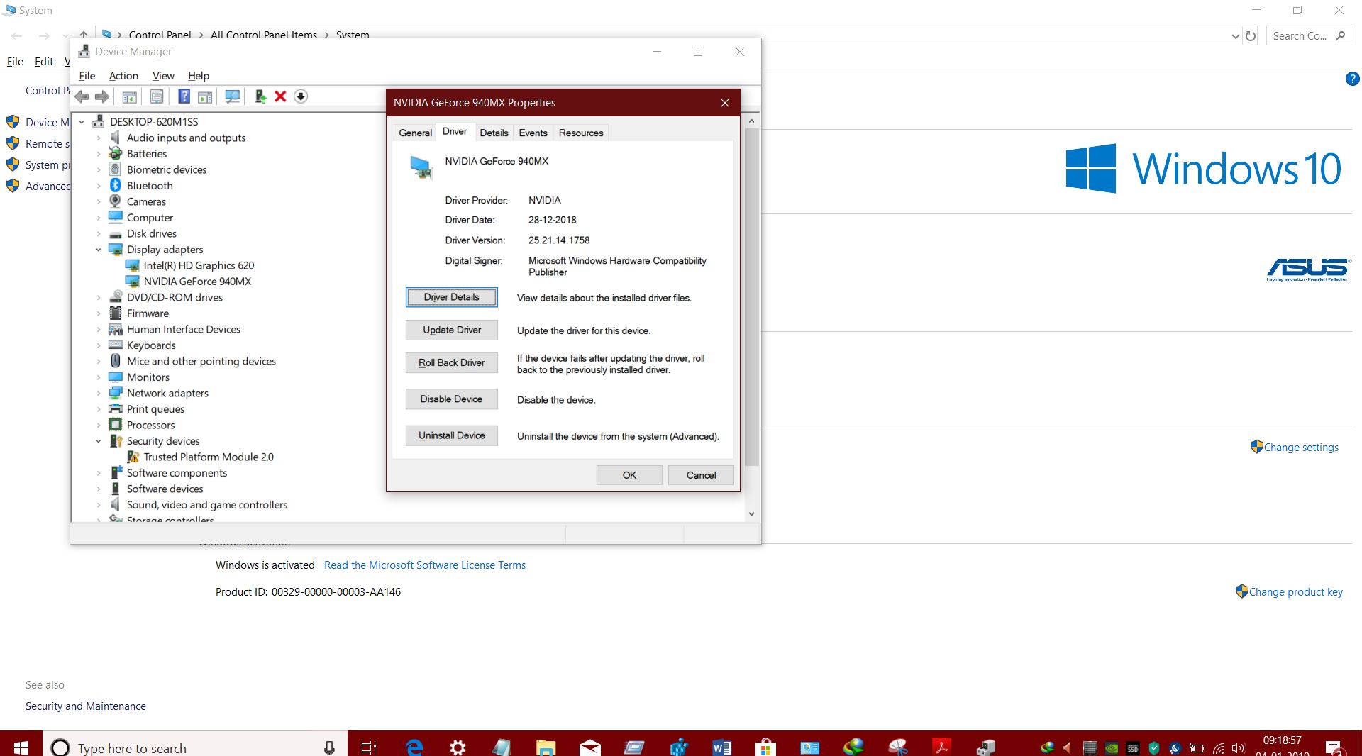Expand the Network adapters category
This screenshot has width=1362, height=756.
click(99, 393)
